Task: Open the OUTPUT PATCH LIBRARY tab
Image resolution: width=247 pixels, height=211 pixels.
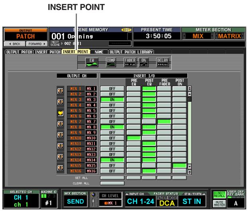Action: tap(131, 52)
